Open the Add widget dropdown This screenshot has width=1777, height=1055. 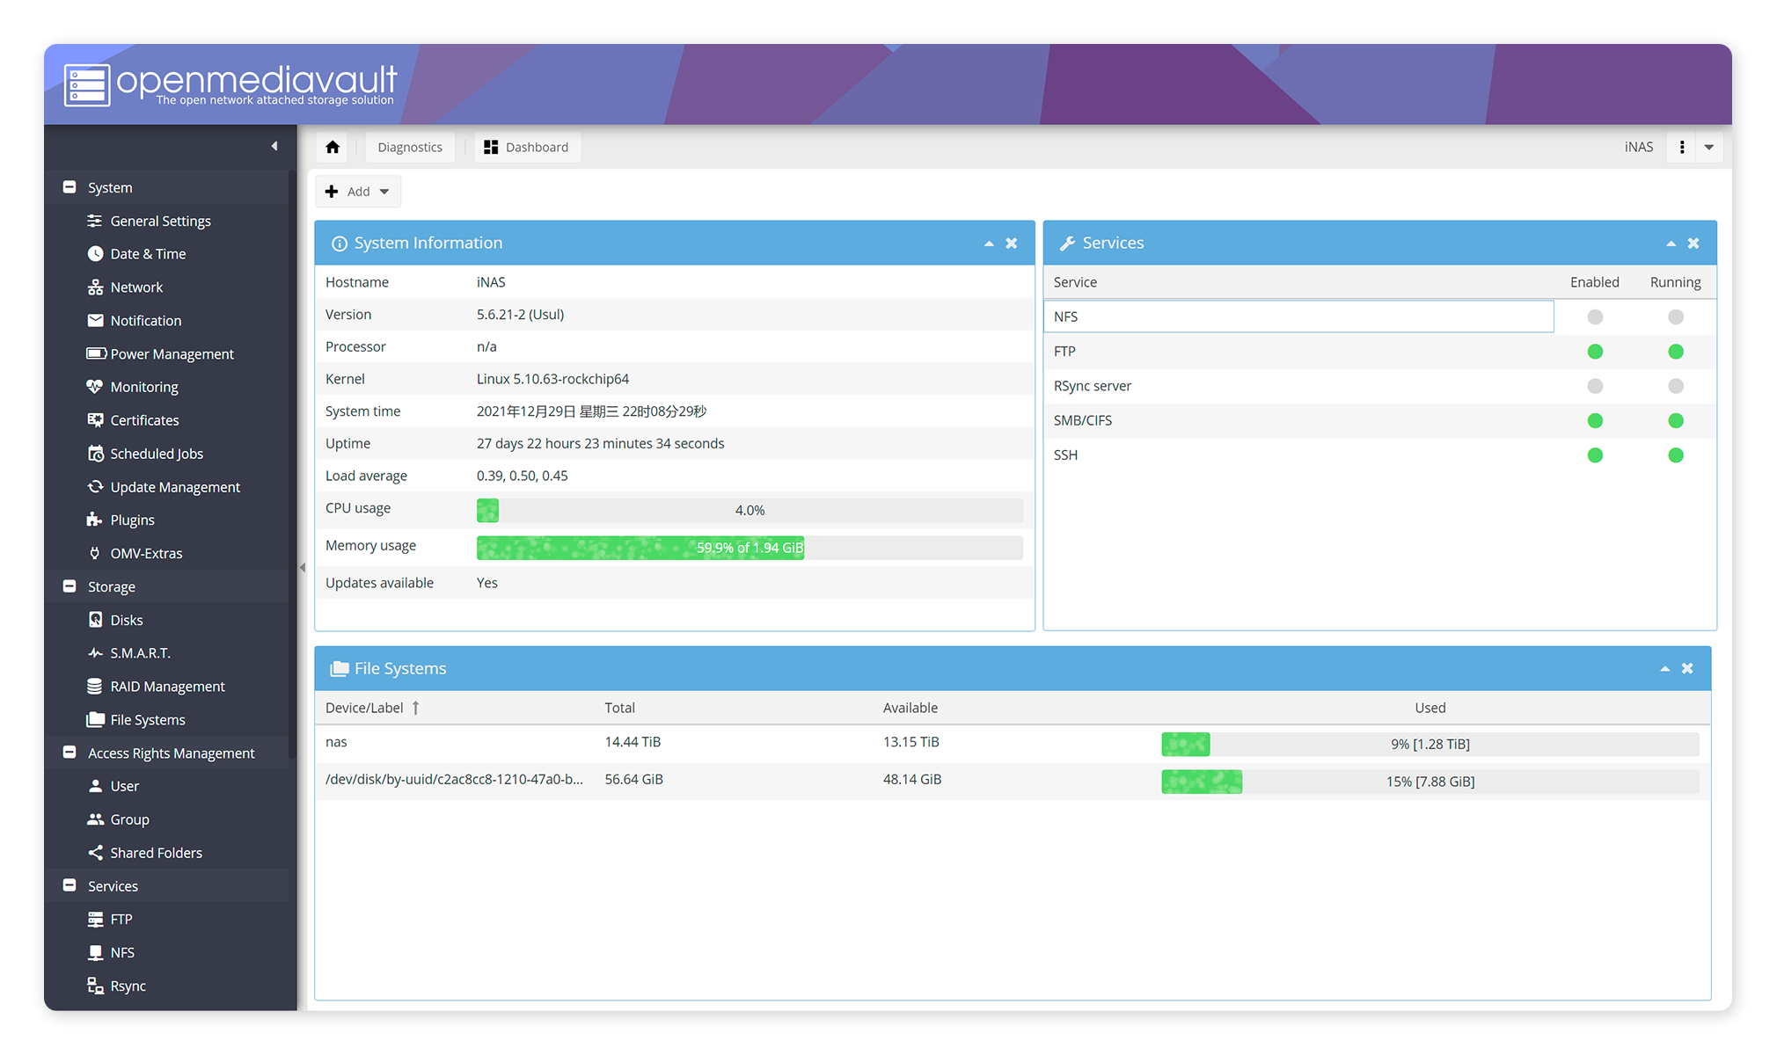[358, 192]
